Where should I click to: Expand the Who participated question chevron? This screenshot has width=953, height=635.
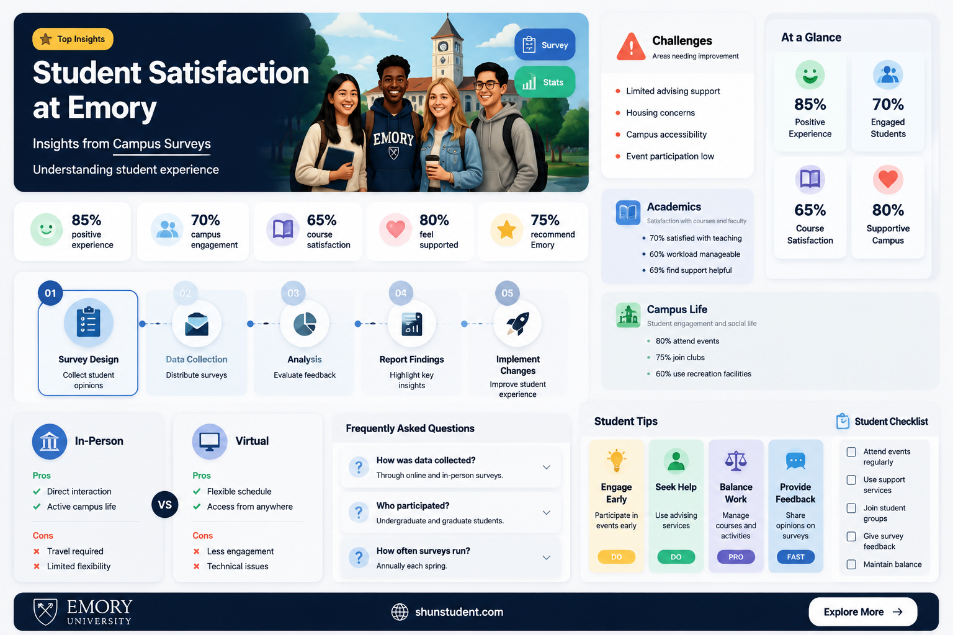pos(547,513)
